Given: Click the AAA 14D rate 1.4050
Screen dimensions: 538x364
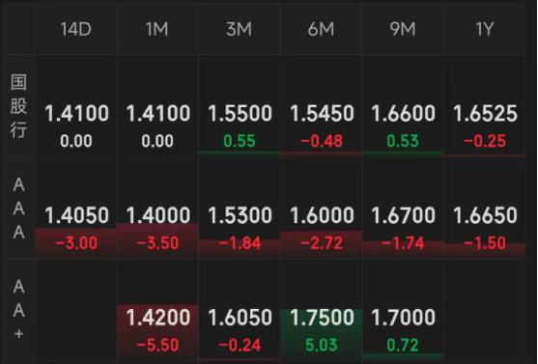Looking at the screenshot, I should [x=76, y=215].
